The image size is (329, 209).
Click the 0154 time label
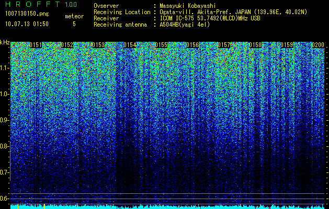click(x=130, y=45)
